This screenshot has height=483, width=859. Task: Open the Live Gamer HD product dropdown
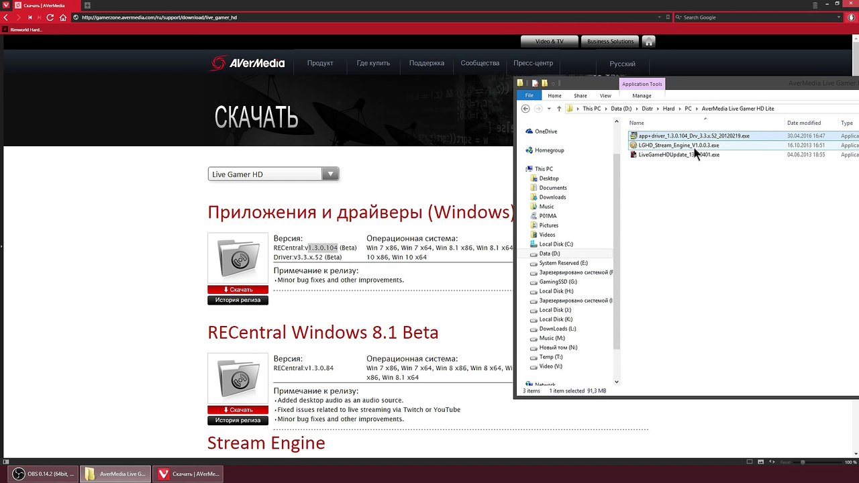pos(273,174)
